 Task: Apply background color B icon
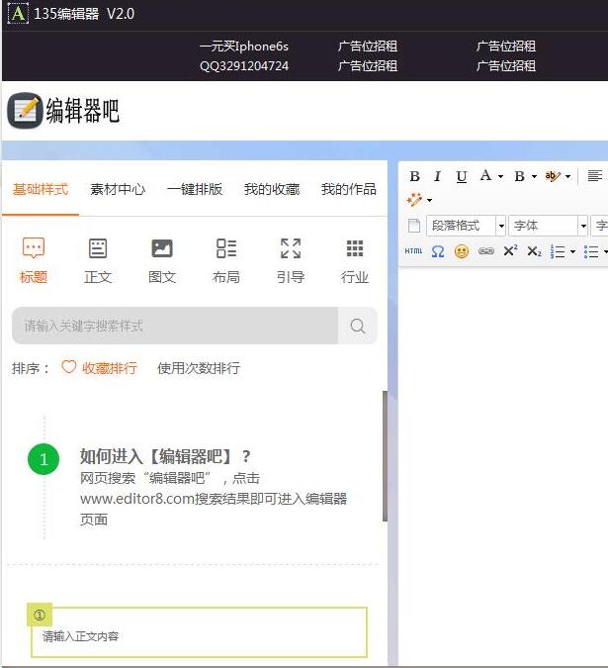[519, 176]
